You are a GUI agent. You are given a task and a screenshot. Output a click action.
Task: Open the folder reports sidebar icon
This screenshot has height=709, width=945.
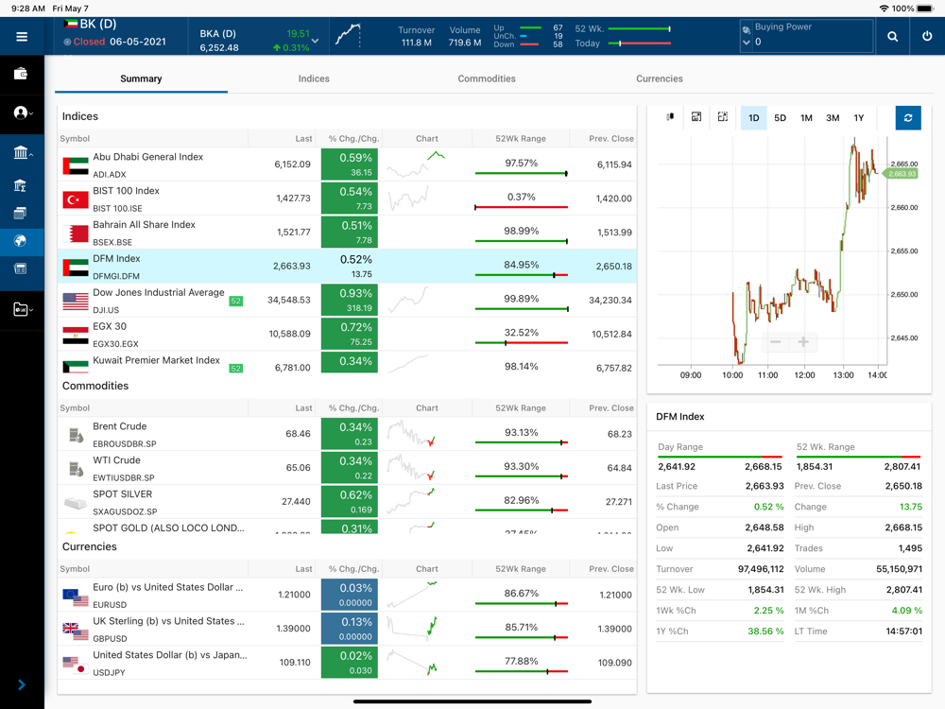pyautogui.click(x=22, y=309)
